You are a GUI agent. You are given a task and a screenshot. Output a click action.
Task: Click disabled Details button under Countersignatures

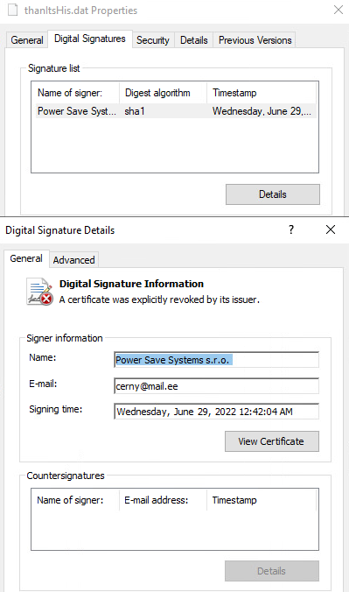[272, 571]
